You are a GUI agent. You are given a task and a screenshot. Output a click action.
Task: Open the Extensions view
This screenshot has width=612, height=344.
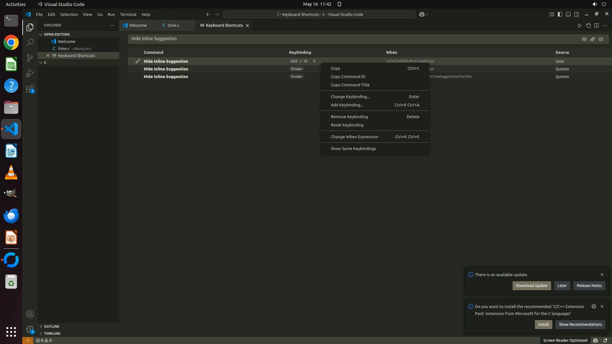click(30, 89)
